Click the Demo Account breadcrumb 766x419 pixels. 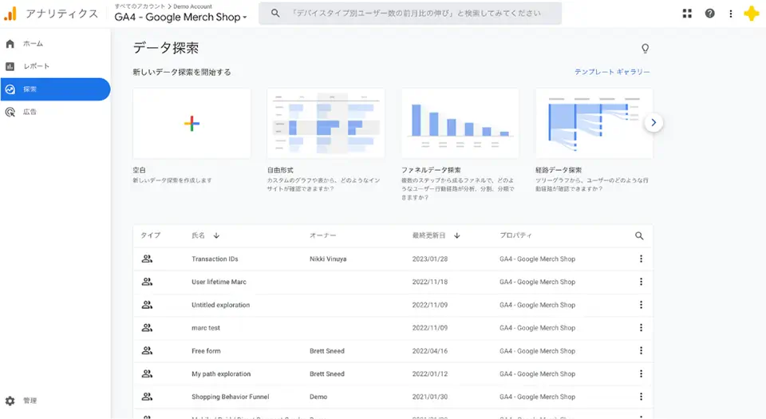pyautogui.click(x=192, y=6)
